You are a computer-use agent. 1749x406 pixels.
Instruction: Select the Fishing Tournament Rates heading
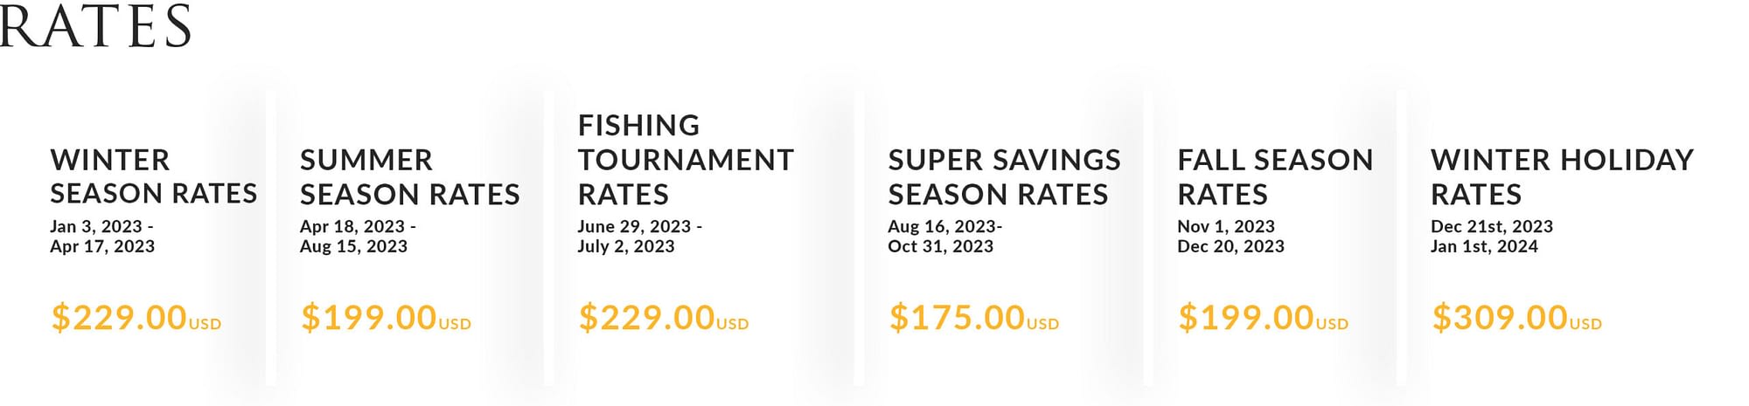pos(686,160)
